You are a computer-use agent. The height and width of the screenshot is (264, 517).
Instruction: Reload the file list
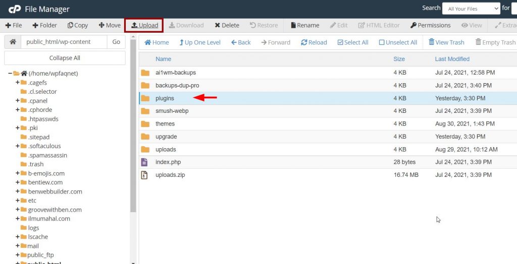314,42
